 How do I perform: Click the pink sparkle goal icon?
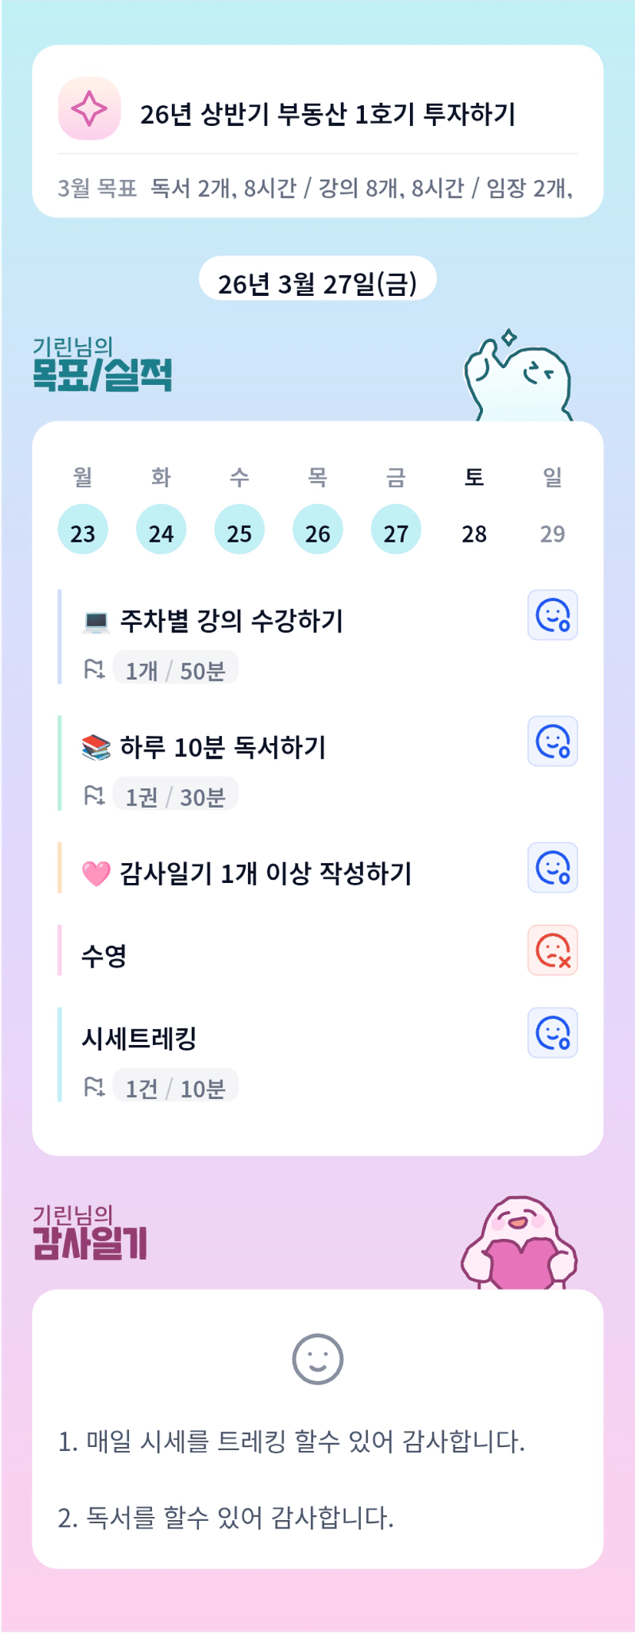coord(89,108)
